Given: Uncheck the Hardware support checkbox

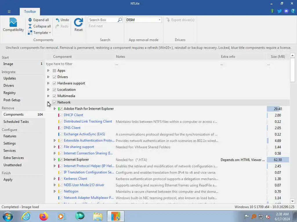Looking at the screenshot, I should [54, 83].
